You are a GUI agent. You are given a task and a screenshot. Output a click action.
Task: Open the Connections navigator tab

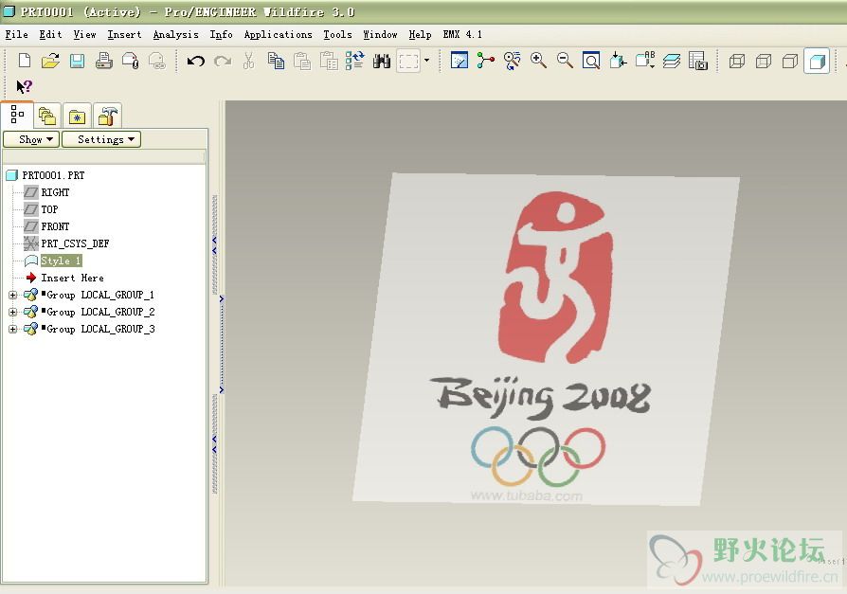[107, 117]
